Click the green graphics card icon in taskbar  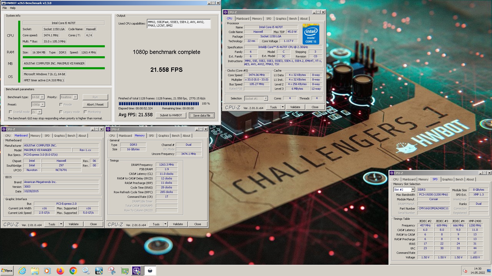pos(125,271)
